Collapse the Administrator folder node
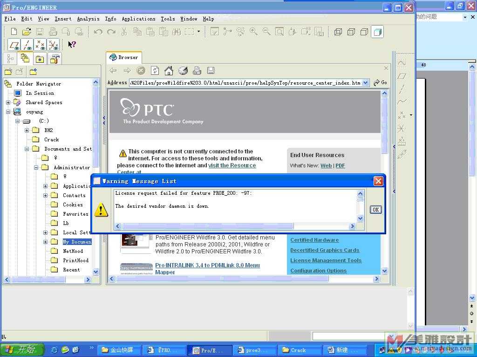The image size is (477, 357). tap(36, 167)
